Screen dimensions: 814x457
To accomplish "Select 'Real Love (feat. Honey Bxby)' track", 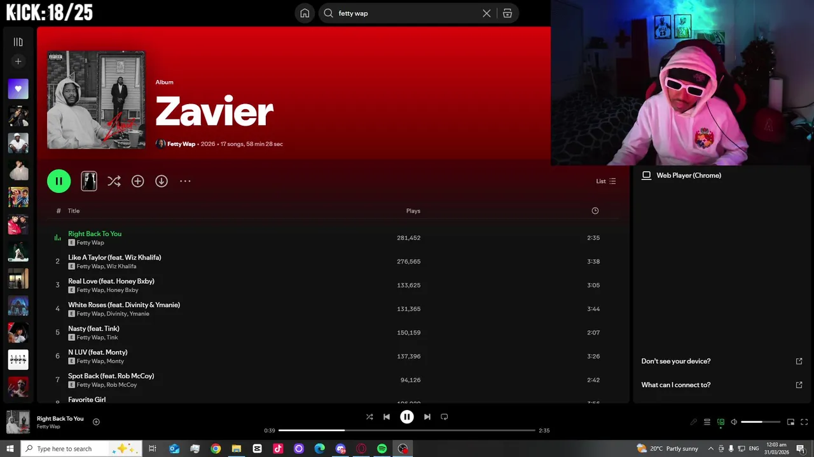I will (111, 281).
